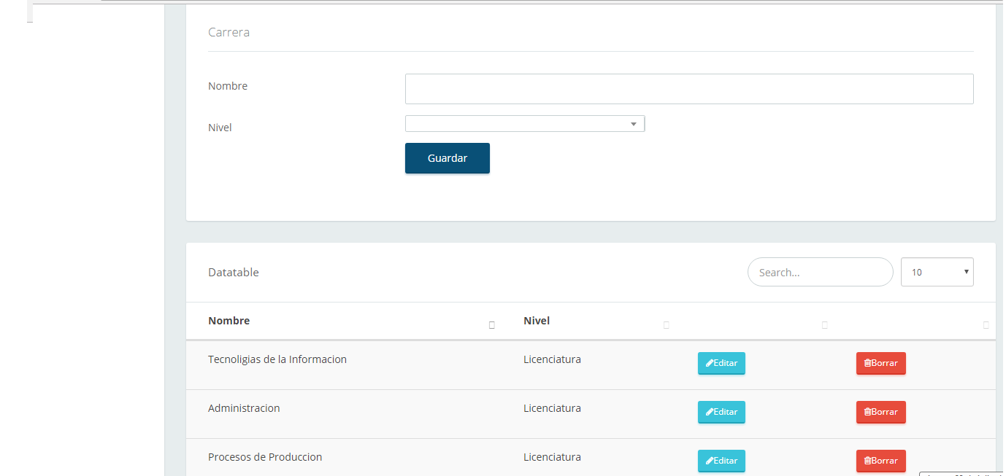Click Licenciatura in Procesos de Produccion row

click(552, 457)
